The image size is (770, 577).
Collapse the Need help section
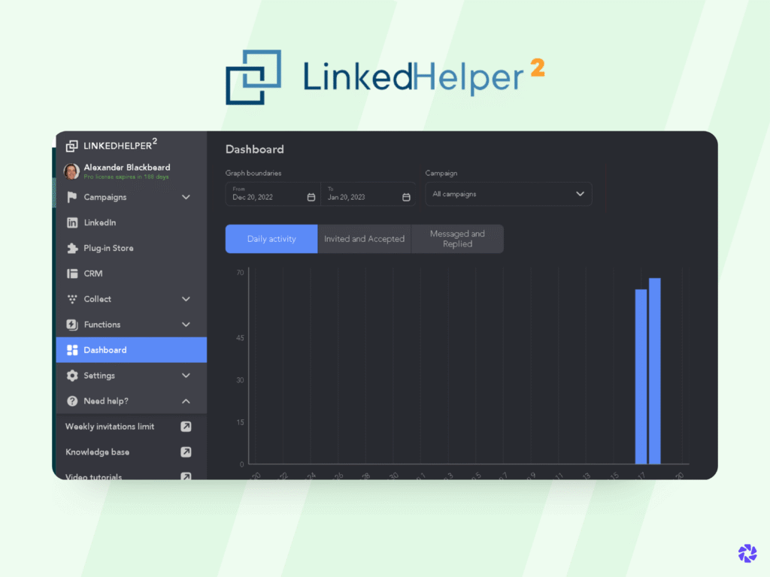point(186,401)
